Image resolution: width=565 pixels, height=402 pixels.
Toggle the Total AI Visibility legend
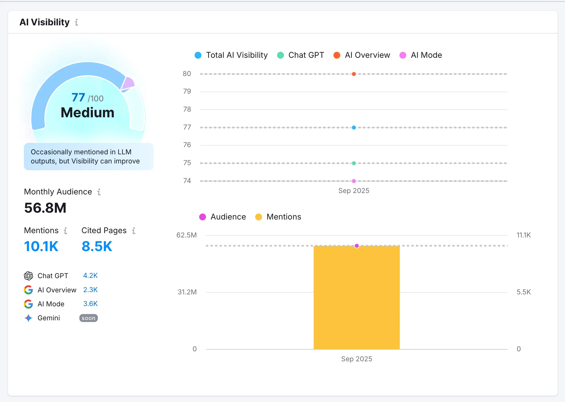[231, 55]
